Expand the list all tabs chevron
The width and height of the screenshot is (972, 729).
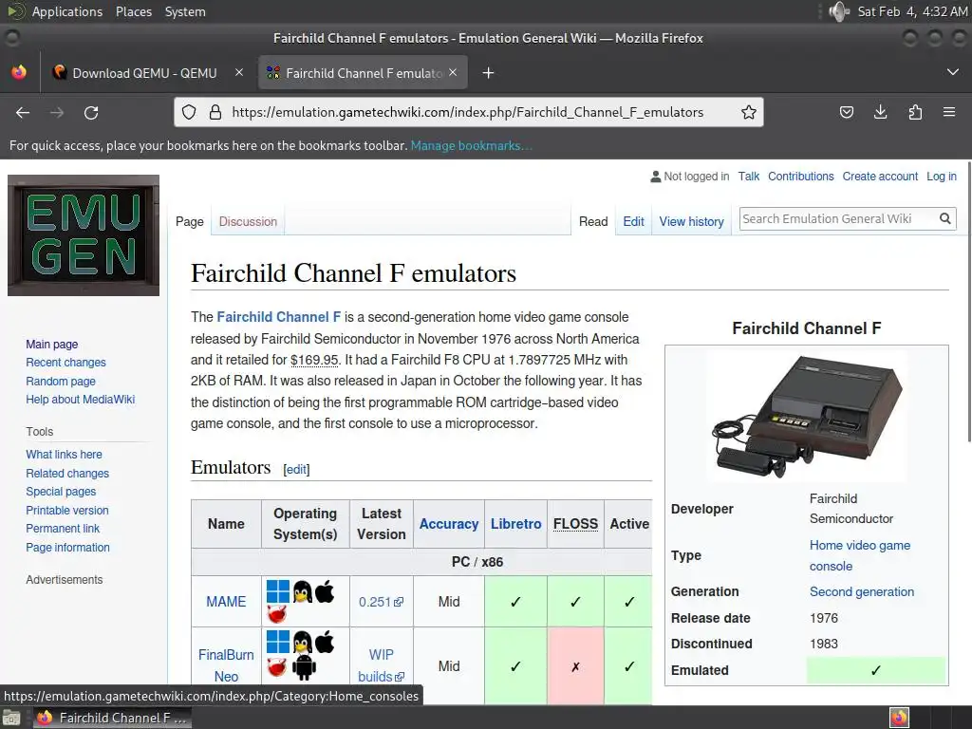(x=953, y=72)
